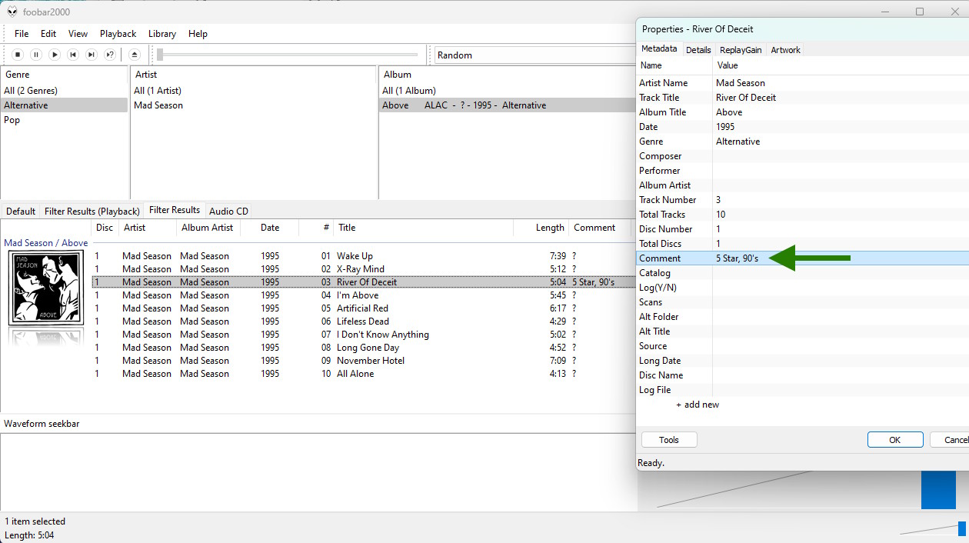The width and height of the screenshot is (969, 543).
Task: Click the Pause button in the toolbar
Action: point(36,55)
